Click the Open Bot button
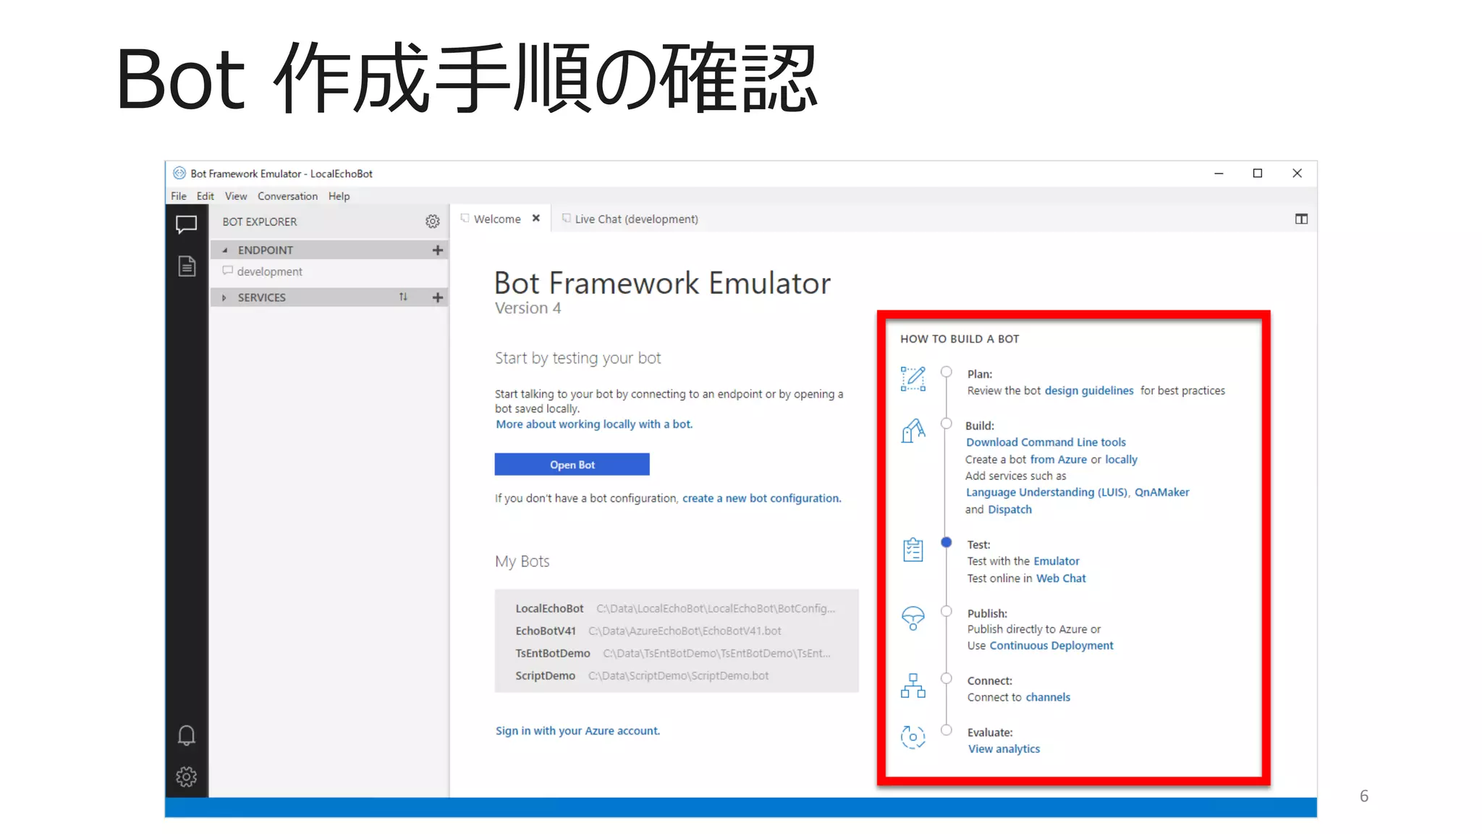 [x=572, y=465]
